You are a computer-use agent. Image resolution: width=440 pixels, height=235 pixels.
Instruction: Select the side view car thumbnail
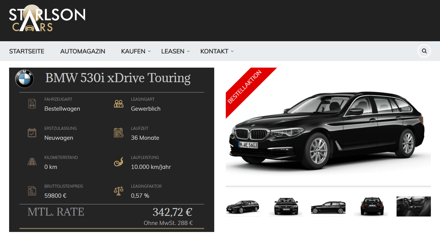[328, 206]
